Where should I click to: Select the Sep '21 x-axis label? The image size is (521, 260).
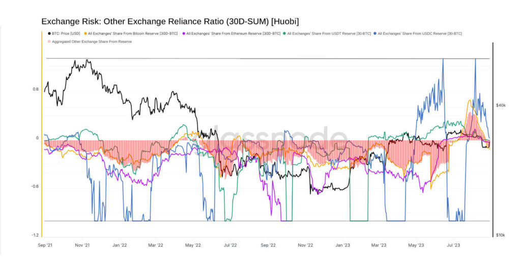click(46, 245)
